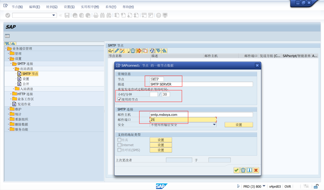Open the 设置(S) menu
The width and height of the screenshot is (324, 190).
point(69,7)
